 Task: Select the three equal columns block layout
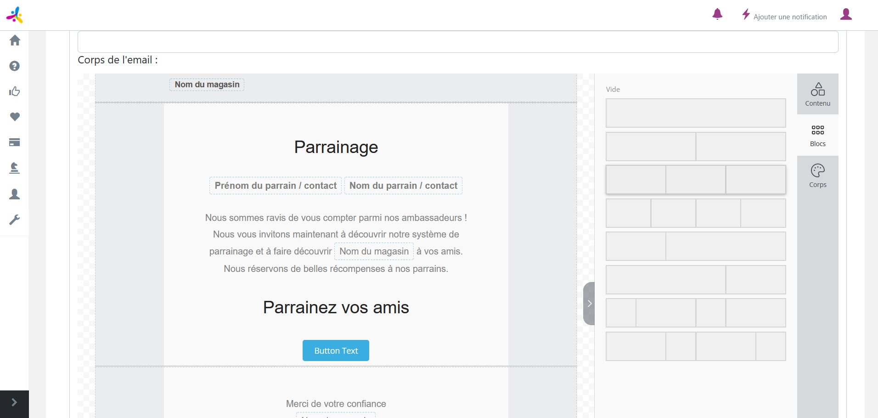(x=696, y=180)
